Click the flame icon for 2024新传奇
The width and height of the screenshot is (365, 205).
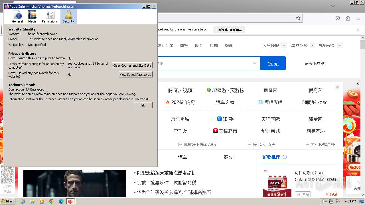pos(168,102)
